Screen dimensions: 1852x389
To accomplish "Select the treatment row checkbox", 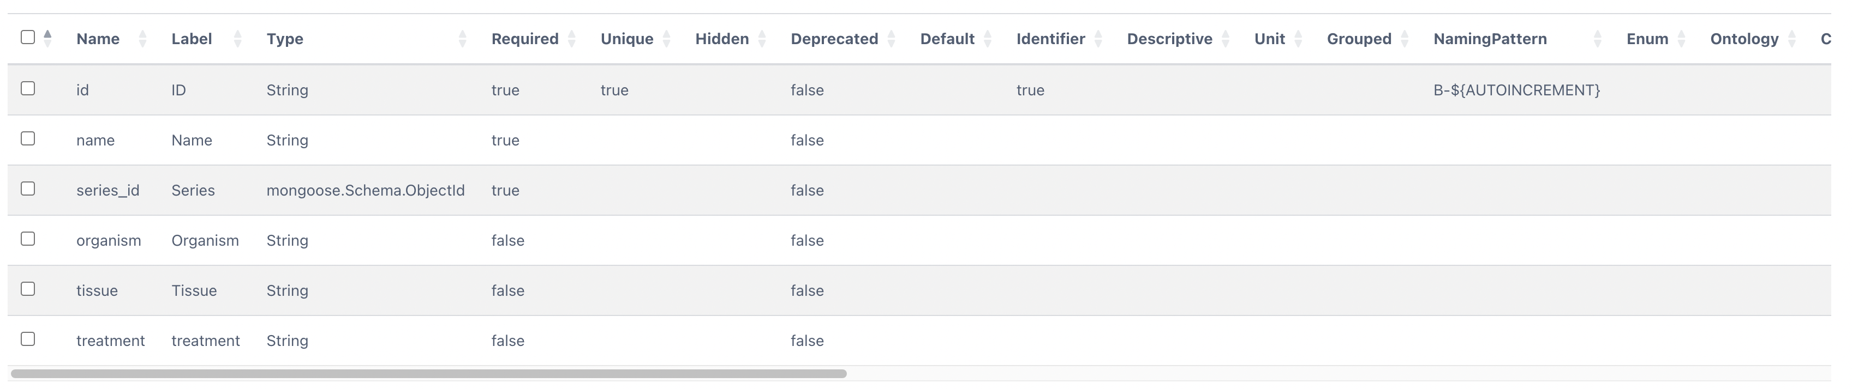I will pyautogui.click(x=28, y=339).
